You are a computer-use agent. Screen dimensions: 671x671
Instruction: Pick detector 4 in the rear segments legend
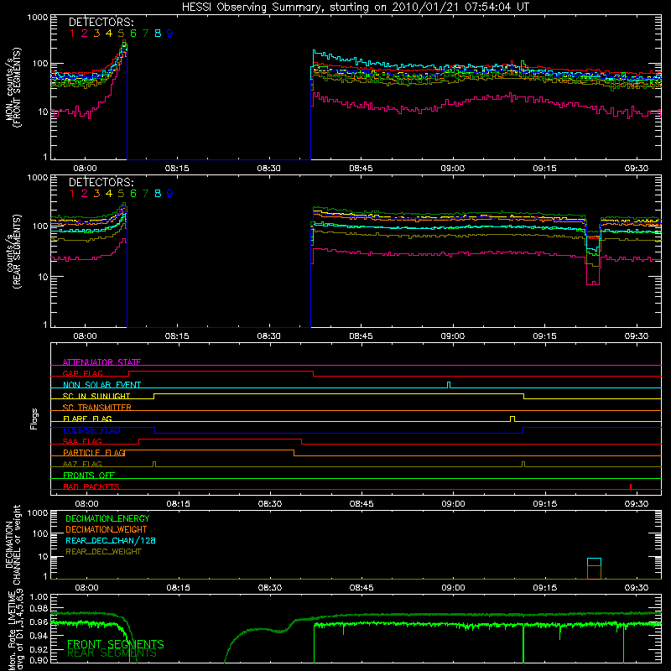point(109,194)
